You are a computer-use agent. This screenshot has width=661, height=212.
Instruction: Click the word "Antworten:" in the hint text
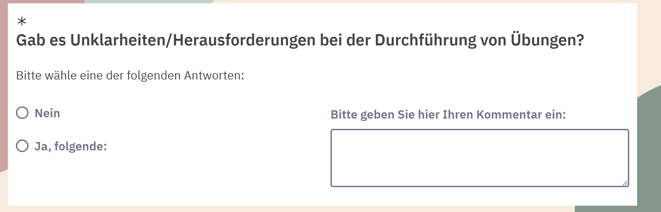click(214, 76)
